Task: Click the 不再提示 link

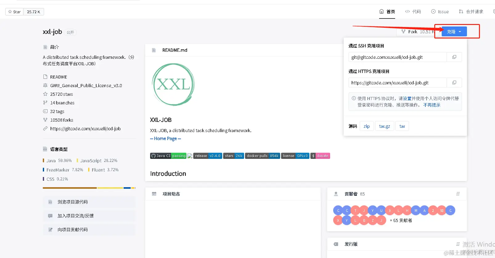Action: (x=432, y=105)
